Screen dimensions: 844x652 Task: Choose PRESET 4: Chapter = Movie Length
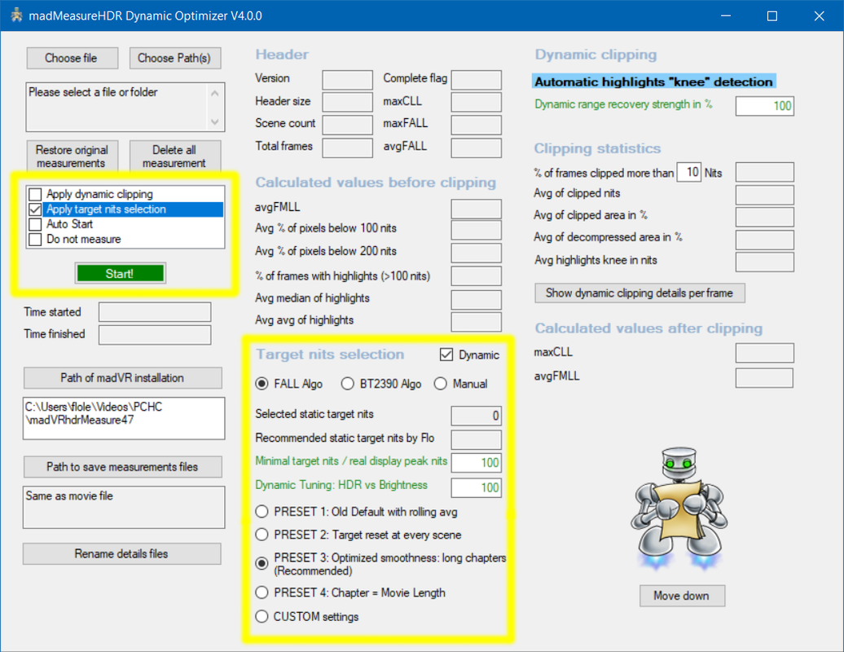(x=262, y=593)
